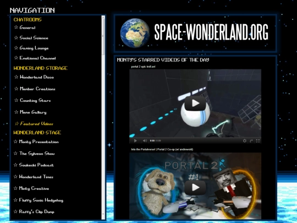Viewport: 297px width, 223px height.
Task: Open the Social Science chatroom
Action: (34, 38)
